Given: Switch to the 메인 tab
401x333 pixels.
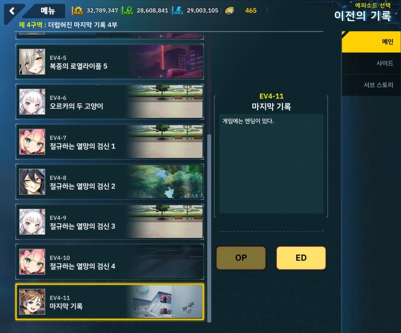Looking at the screenshot, I should (x=371, y=42).
